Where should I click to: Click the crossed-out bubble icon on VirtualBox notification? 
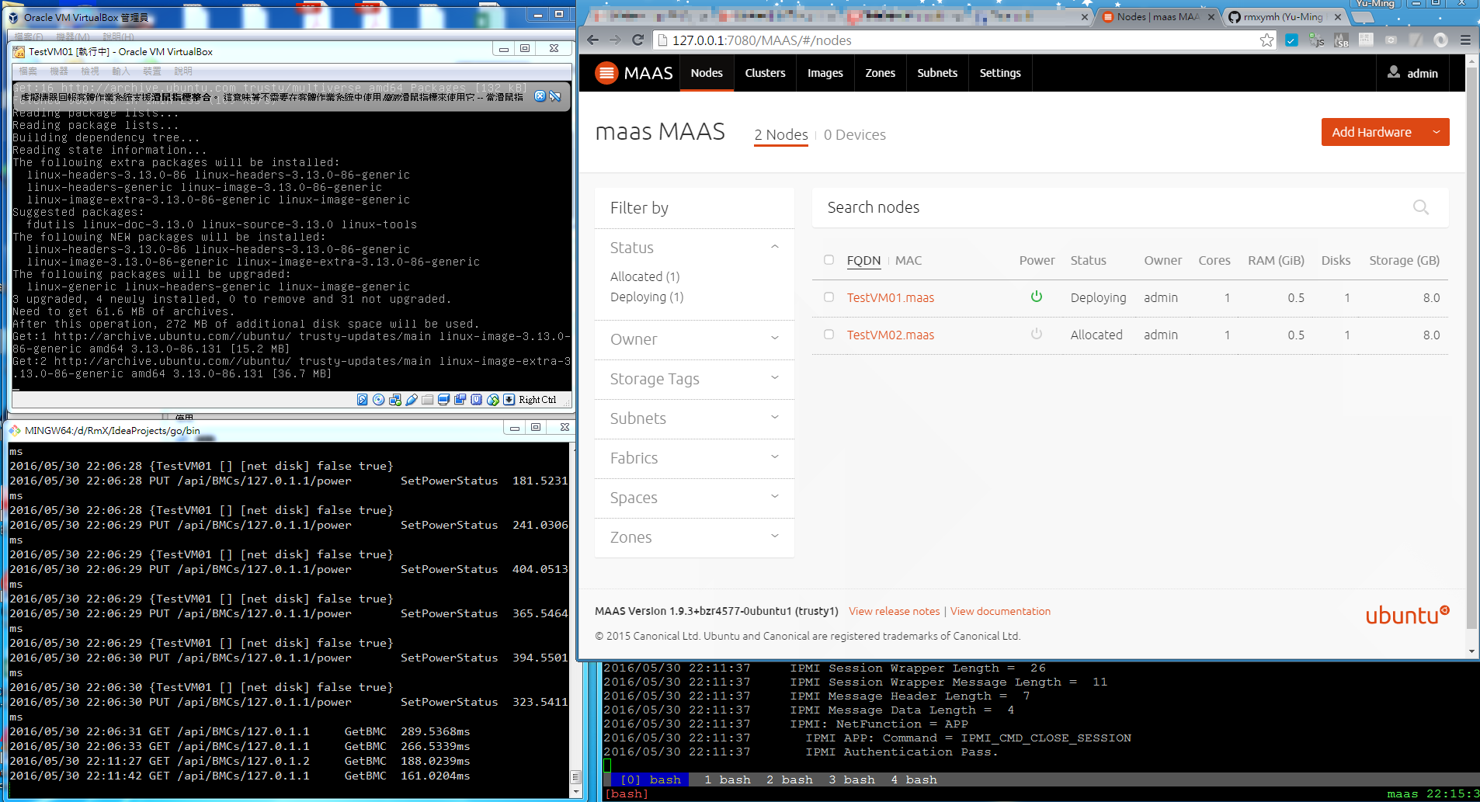(555, 96)
